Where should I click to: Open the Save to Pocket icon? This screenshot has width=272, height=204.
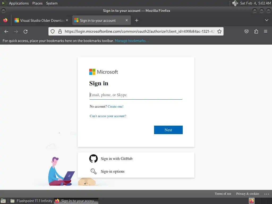(246, 31)
